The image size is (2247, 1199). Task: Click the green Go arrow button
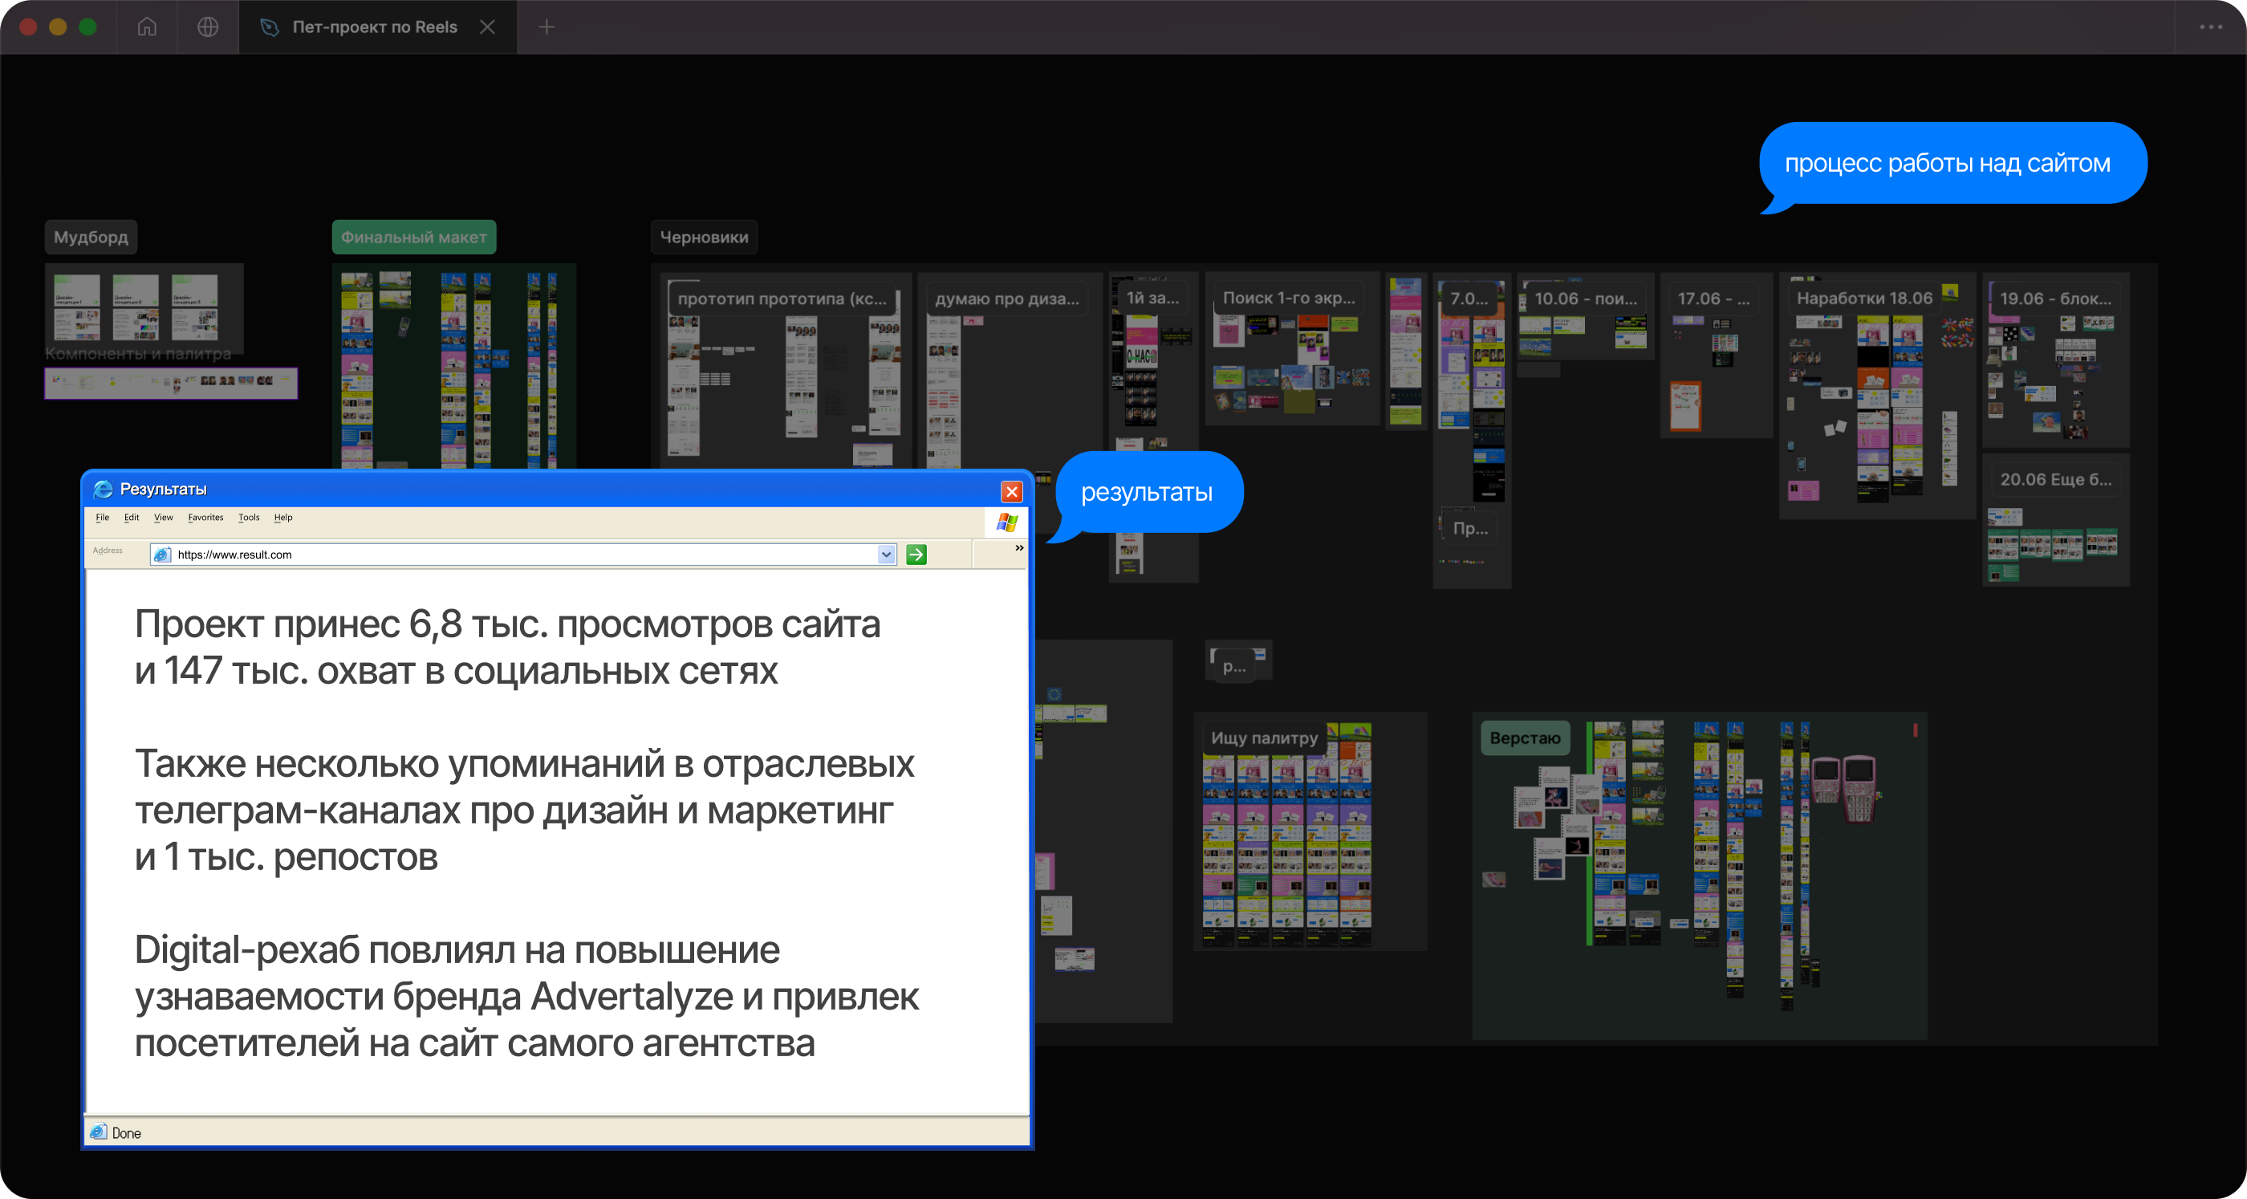click(916, 554)
